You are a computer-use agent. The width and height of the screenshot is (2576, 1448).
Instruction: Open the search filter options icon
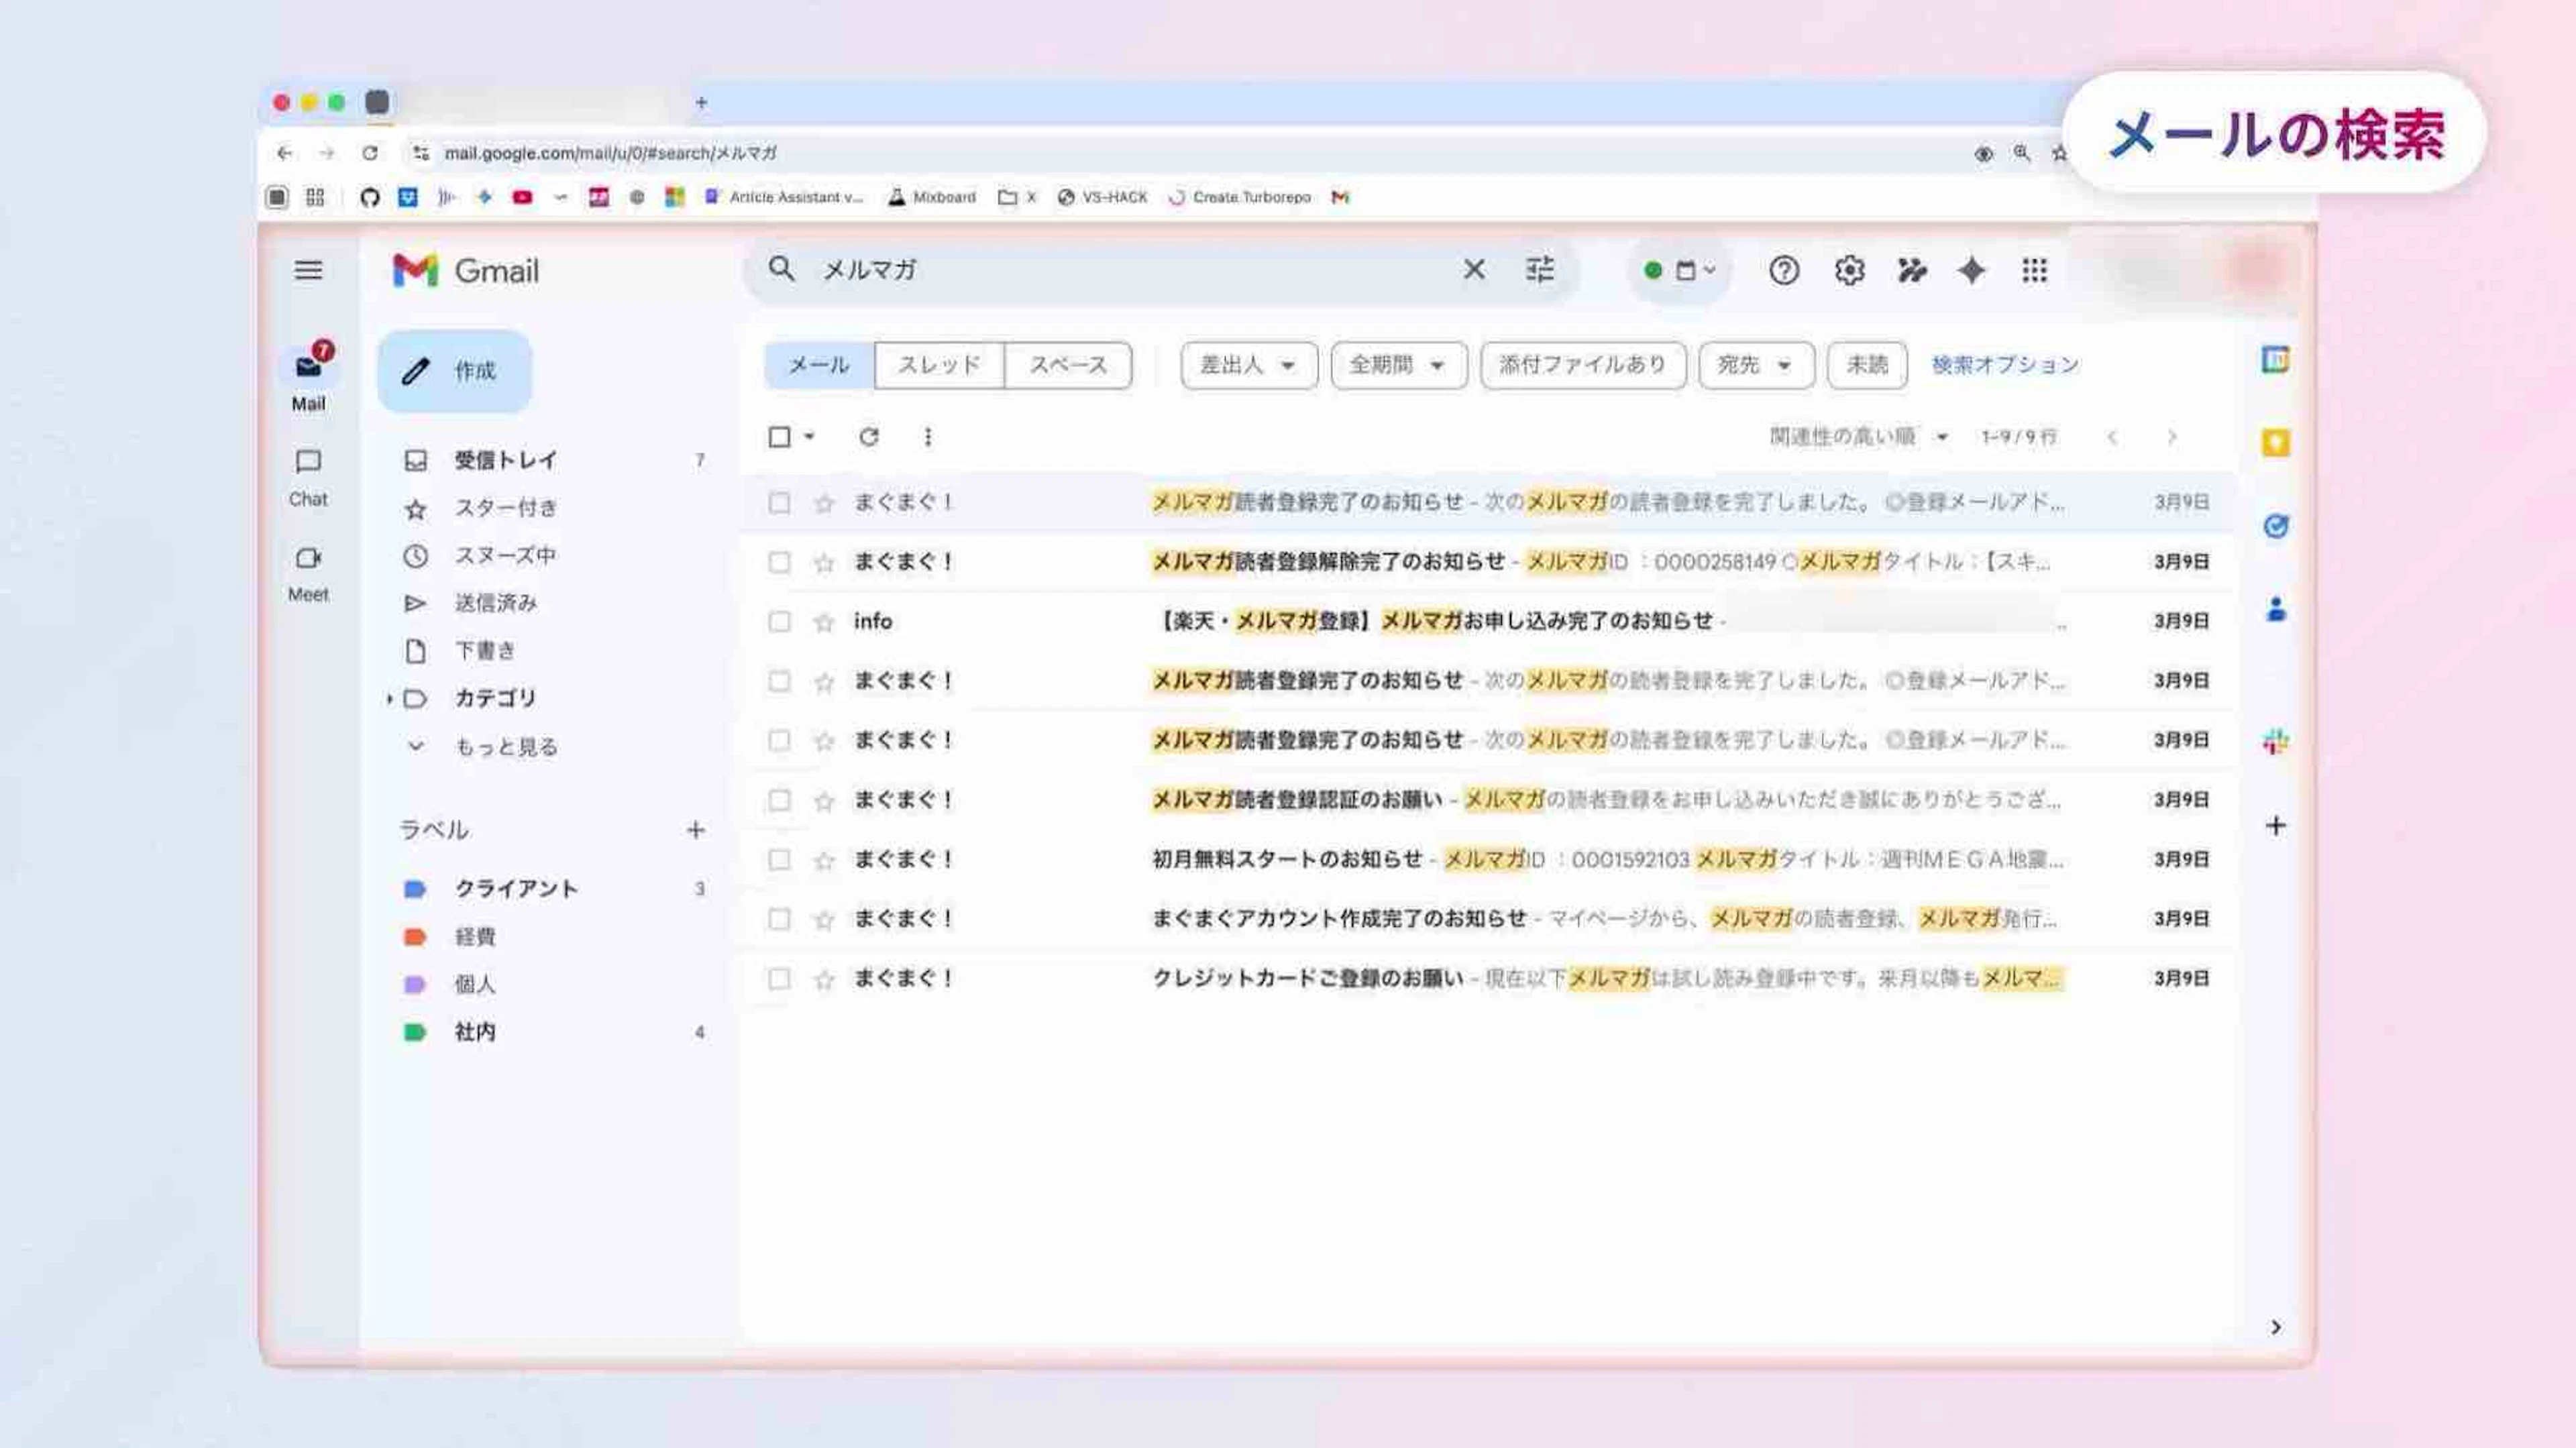pyautogui.click(x=1539, y=270)
